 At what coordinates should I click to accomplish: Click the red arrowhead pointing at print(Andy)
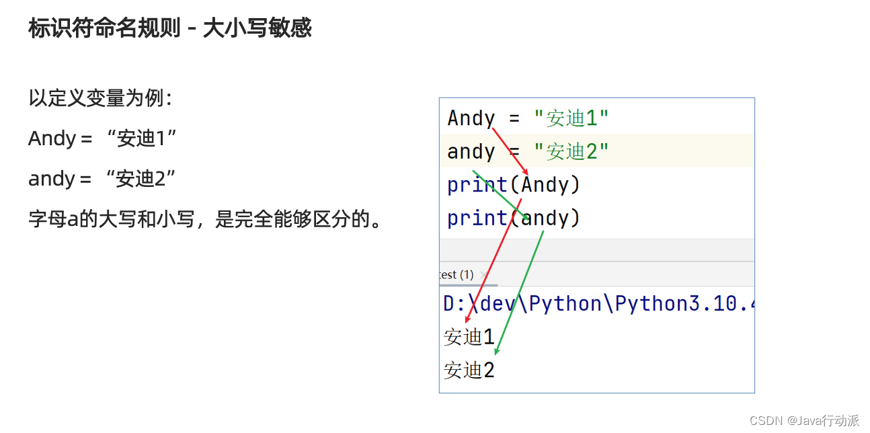pos(525,172)
